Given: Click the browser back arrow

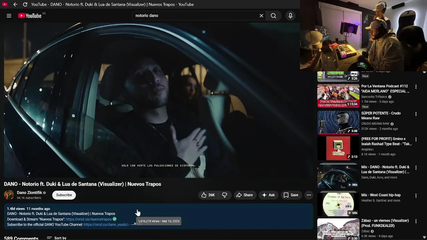Looking at the screenshot, I should pos(15,4).
